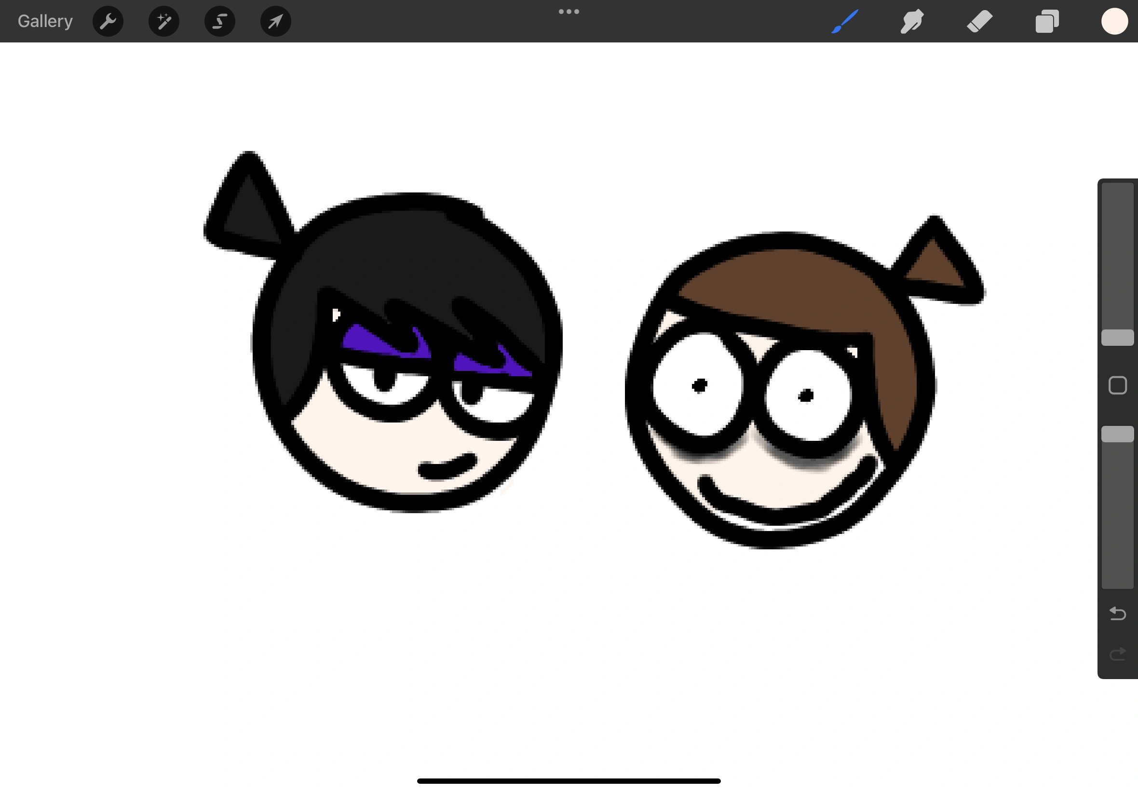
Task: Tap the canvas options ellipsis
Action: [x=569, y=11]
